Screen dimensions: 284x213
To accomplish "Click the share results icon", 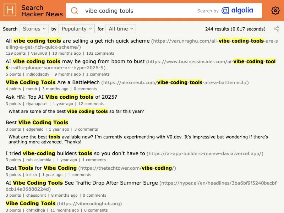I will point(277,29).
